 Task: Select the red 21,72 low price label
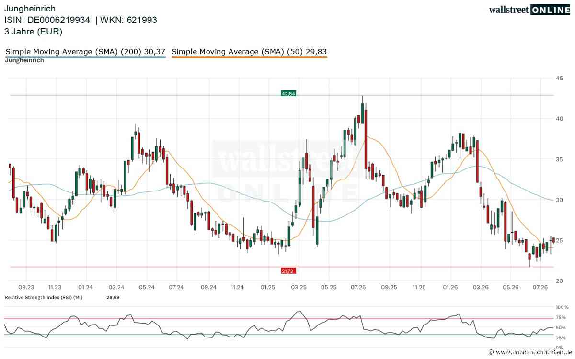(x=288, y=271)
